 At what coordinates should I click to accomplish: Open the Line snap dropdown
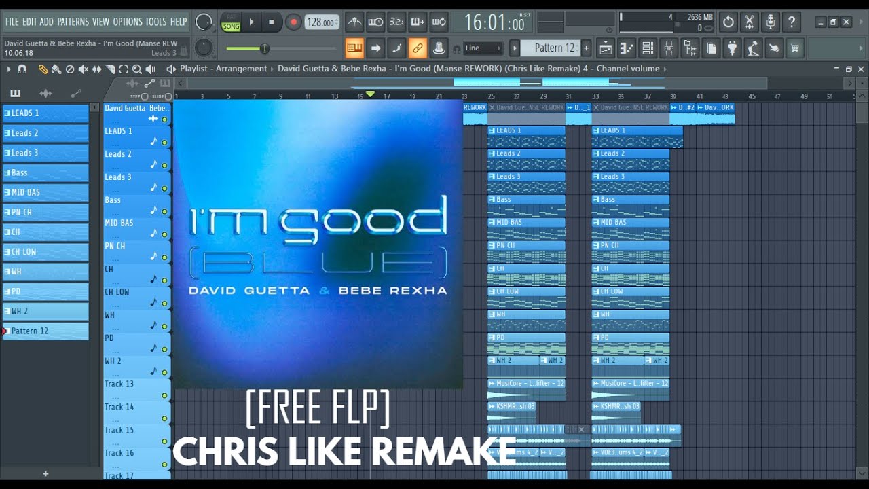[483, 48]
